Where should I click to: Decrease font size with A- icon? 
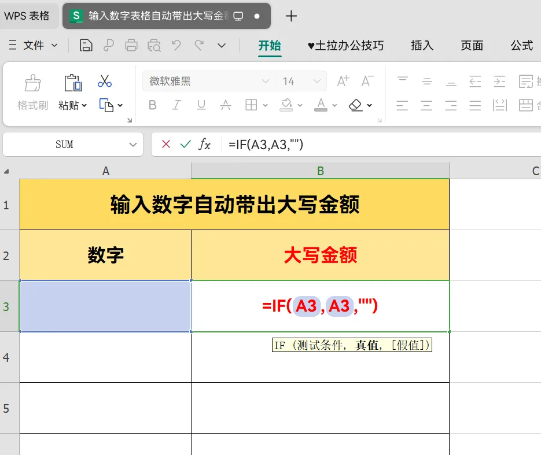point(367,81)
